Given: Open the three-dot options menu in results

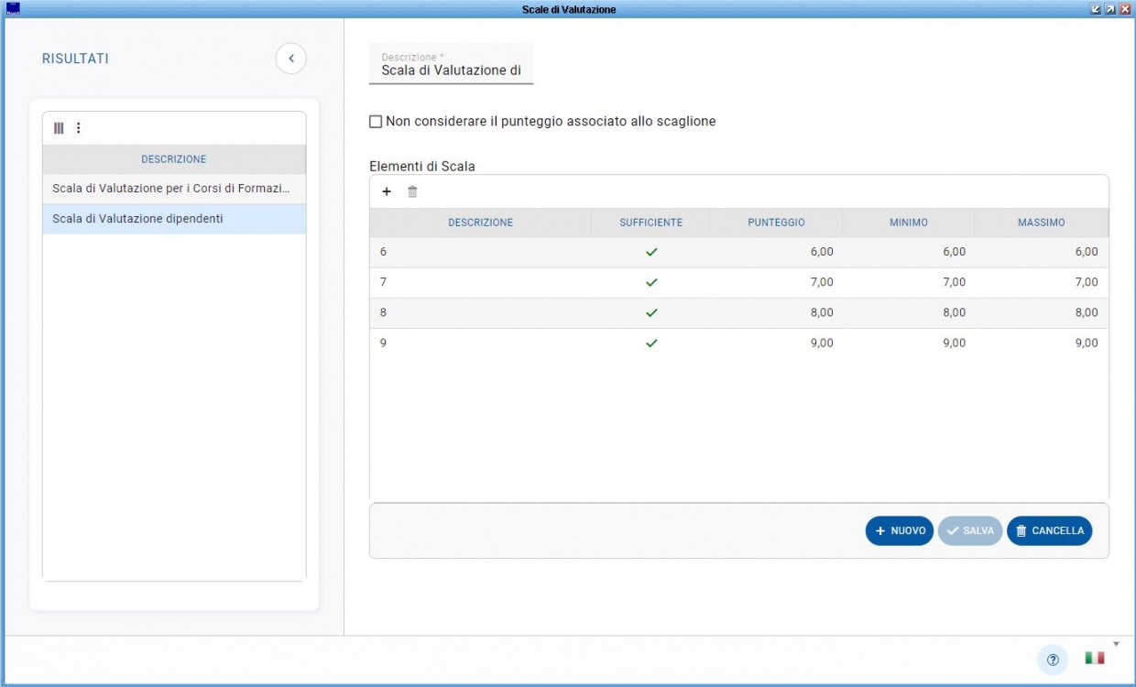Looking at the screenshot, I should 78,128.
